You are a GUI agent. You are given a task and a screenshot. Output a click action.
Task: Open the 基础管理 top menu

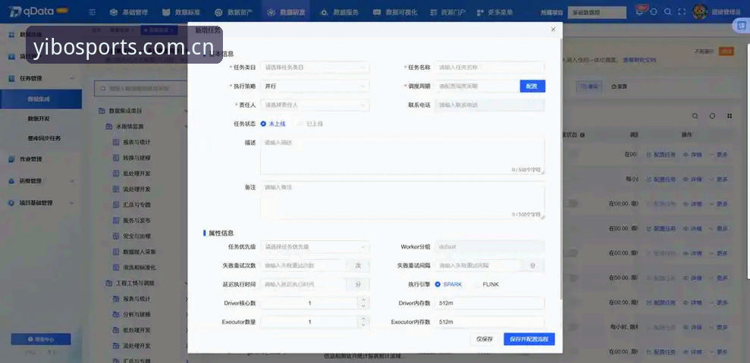tap(129, 12)
